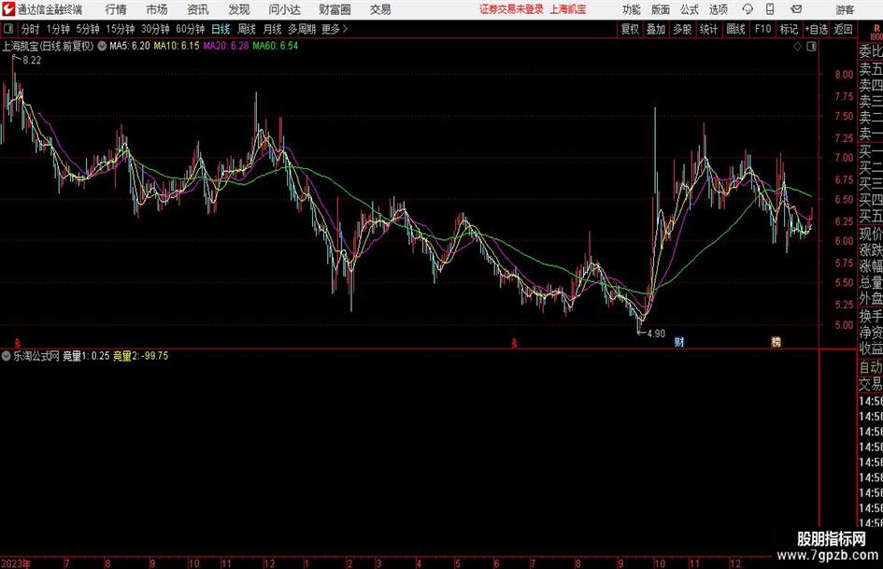Click the 财 marker on the chart

679,342
